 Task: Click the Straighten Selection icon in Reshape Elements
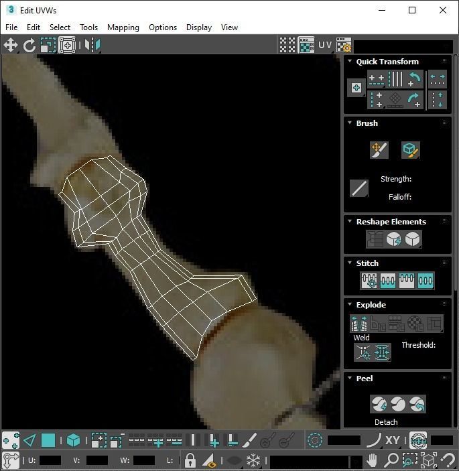375,239
